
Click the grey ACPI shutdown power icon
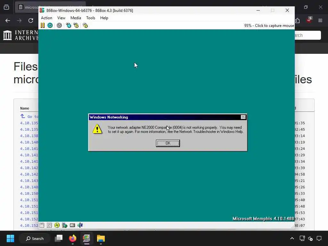pyautogui.click(x=59, y=26)
